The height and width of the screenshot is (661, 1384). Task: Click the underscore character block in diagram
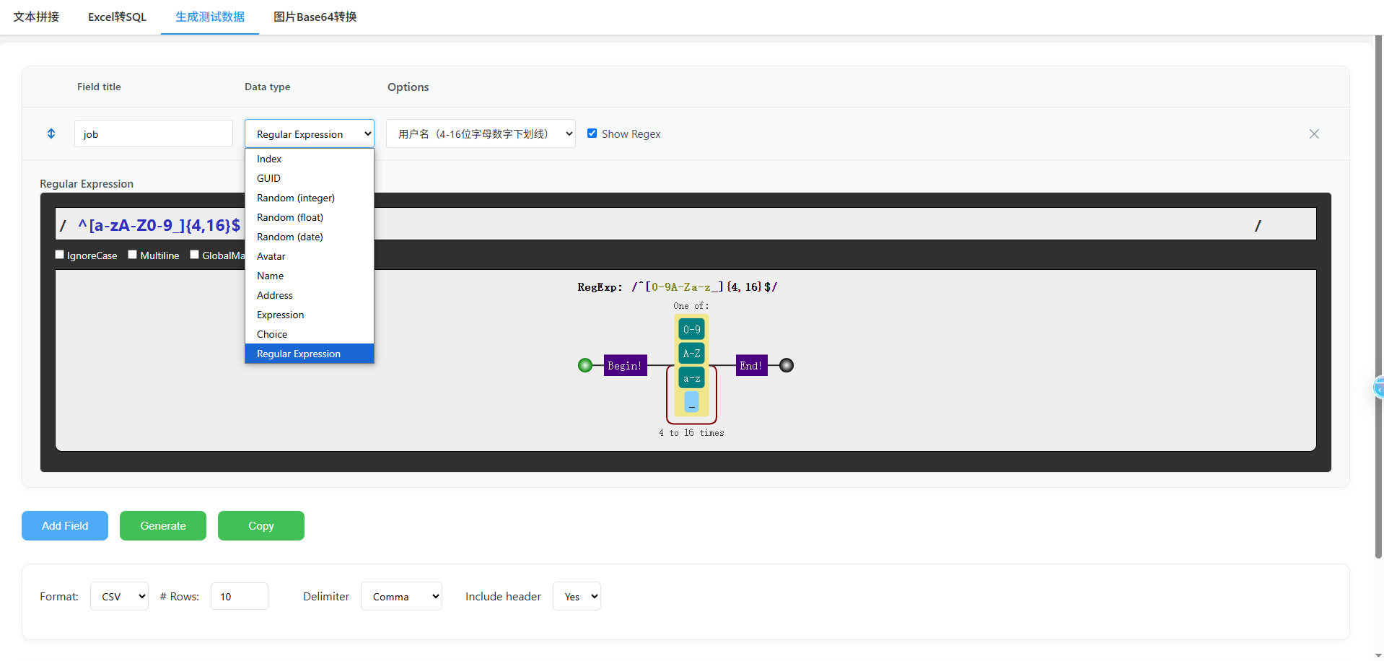point(691,401)
